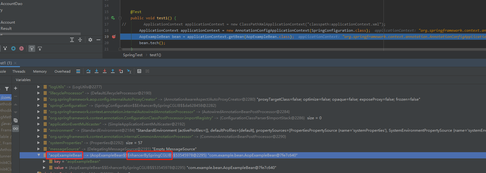Click the remove watch minus icon
The width and height of the screenshot is (486, 173).
pos(16,96)
